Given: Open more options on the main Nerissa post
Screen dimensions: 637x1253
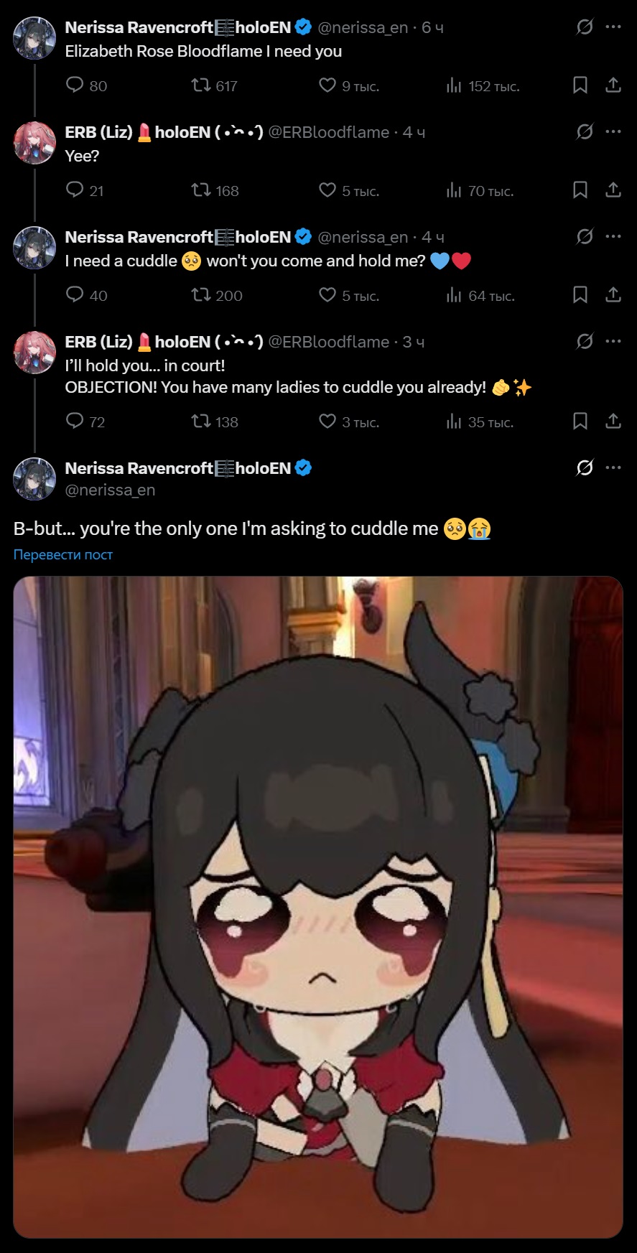Looking at the screenshot, I should (613, 467).
